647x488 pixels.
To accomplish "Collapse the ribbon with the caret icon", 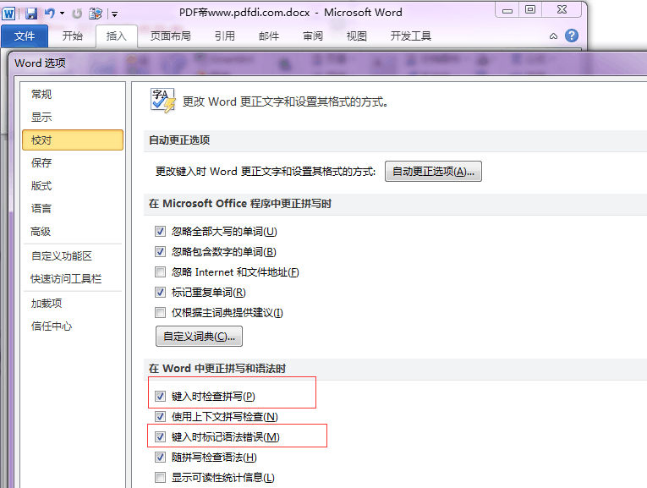I will click(x=553, y=36).
